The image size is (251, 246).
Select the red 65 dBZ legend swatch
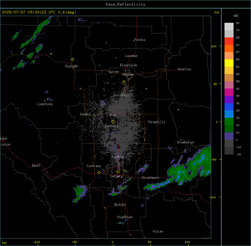(229, 41)
